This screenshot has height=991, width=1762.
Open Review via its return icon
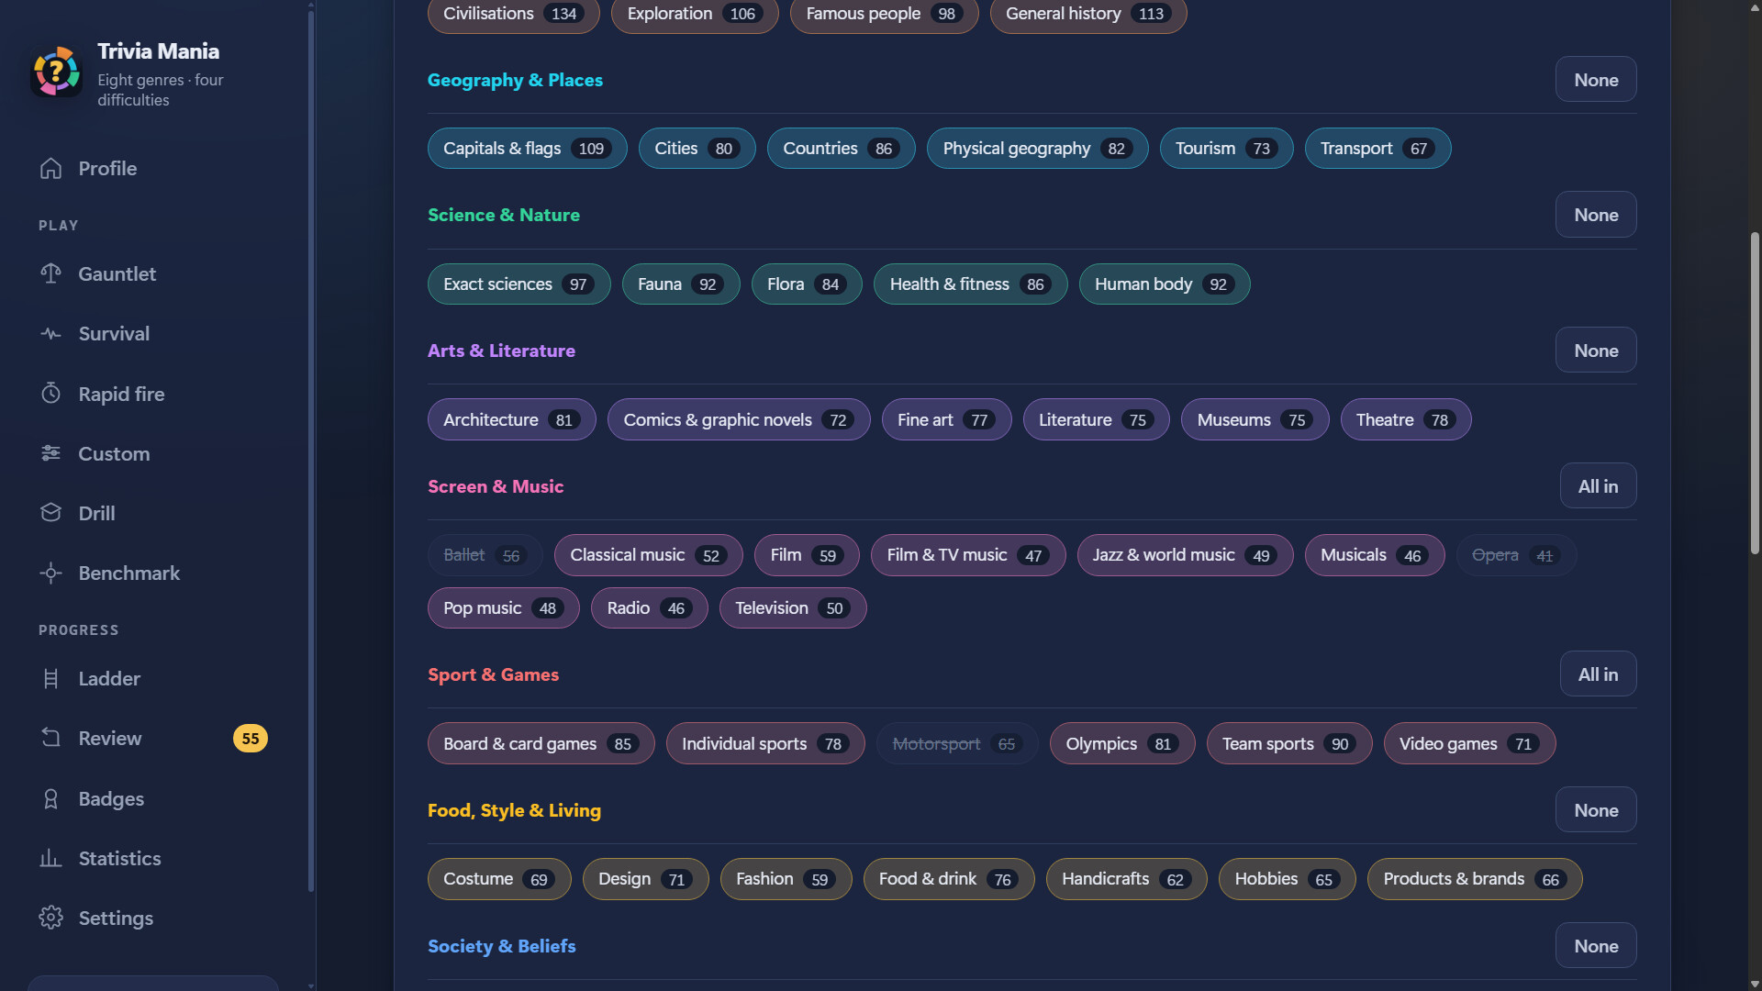51,739
